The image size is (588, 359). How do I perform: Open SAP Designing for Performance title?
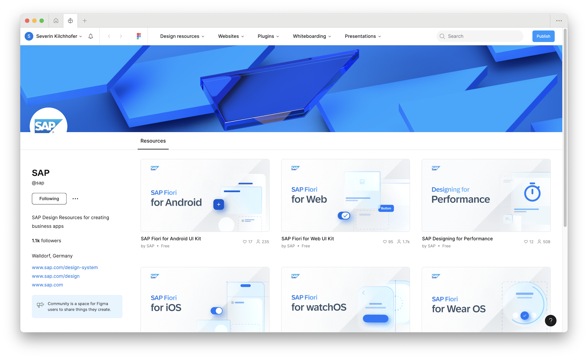pos(457,239)
